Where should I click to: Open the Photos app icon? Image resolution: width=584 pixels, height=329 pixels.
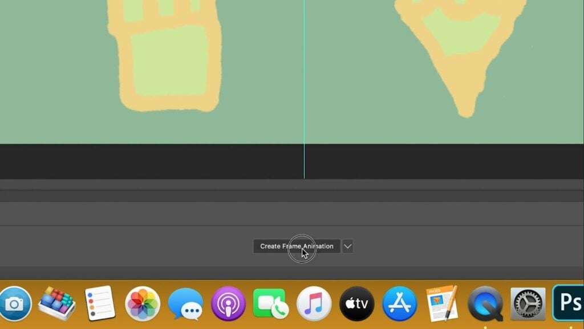[143, 303]
